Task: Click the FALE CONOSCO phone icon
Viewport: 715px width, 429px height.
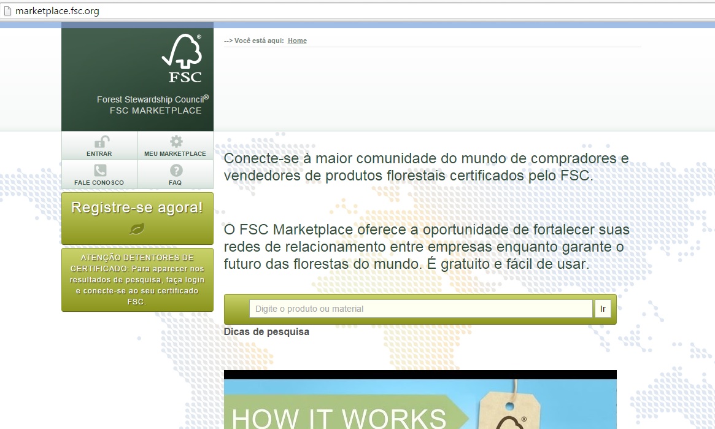Action: (x=99, y=170)
